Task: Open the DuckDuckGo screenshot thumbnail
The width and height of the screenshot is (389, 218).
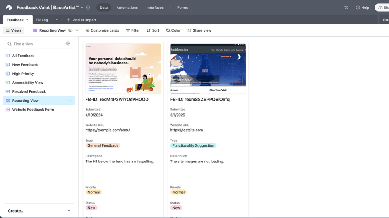Action: 123,68
